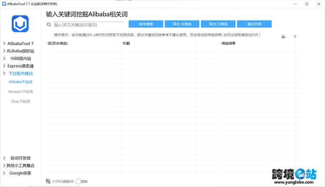Minimize the AlibabaTool window
The width and height of the screenshot is (325, 187).
point(295,4)
